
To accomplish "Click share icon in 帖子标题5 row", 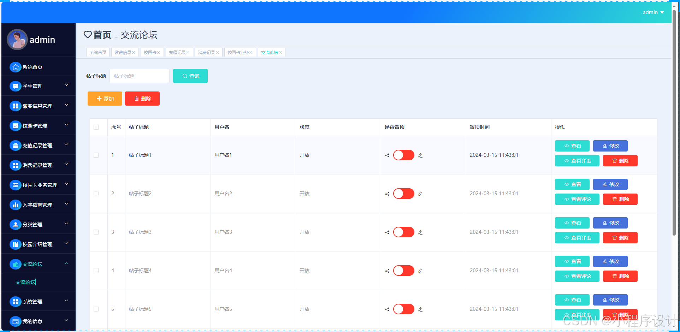I will click(x=387, y=309).
